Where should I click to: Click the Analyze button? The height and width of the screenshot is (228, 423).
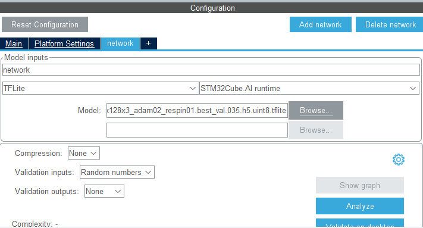pos(360,206)
